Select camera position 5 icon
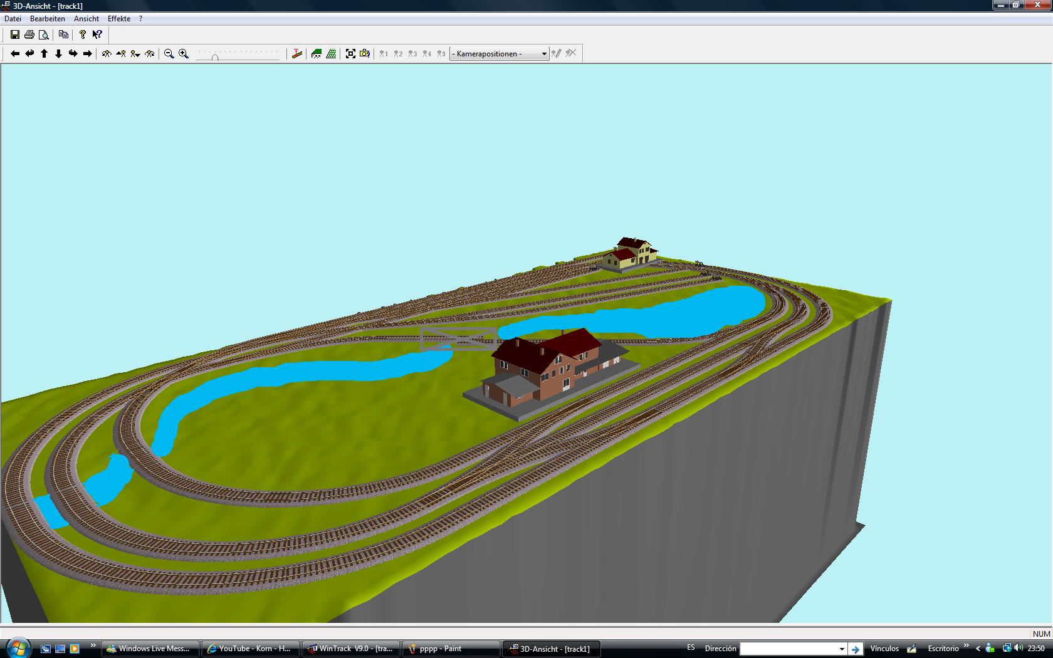 click(x=441, y=54)
